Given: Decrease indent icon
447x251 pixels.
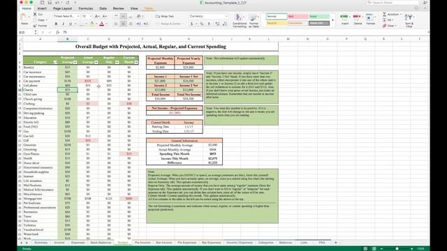Looking at the screenshot, I should tap(138, 24).
